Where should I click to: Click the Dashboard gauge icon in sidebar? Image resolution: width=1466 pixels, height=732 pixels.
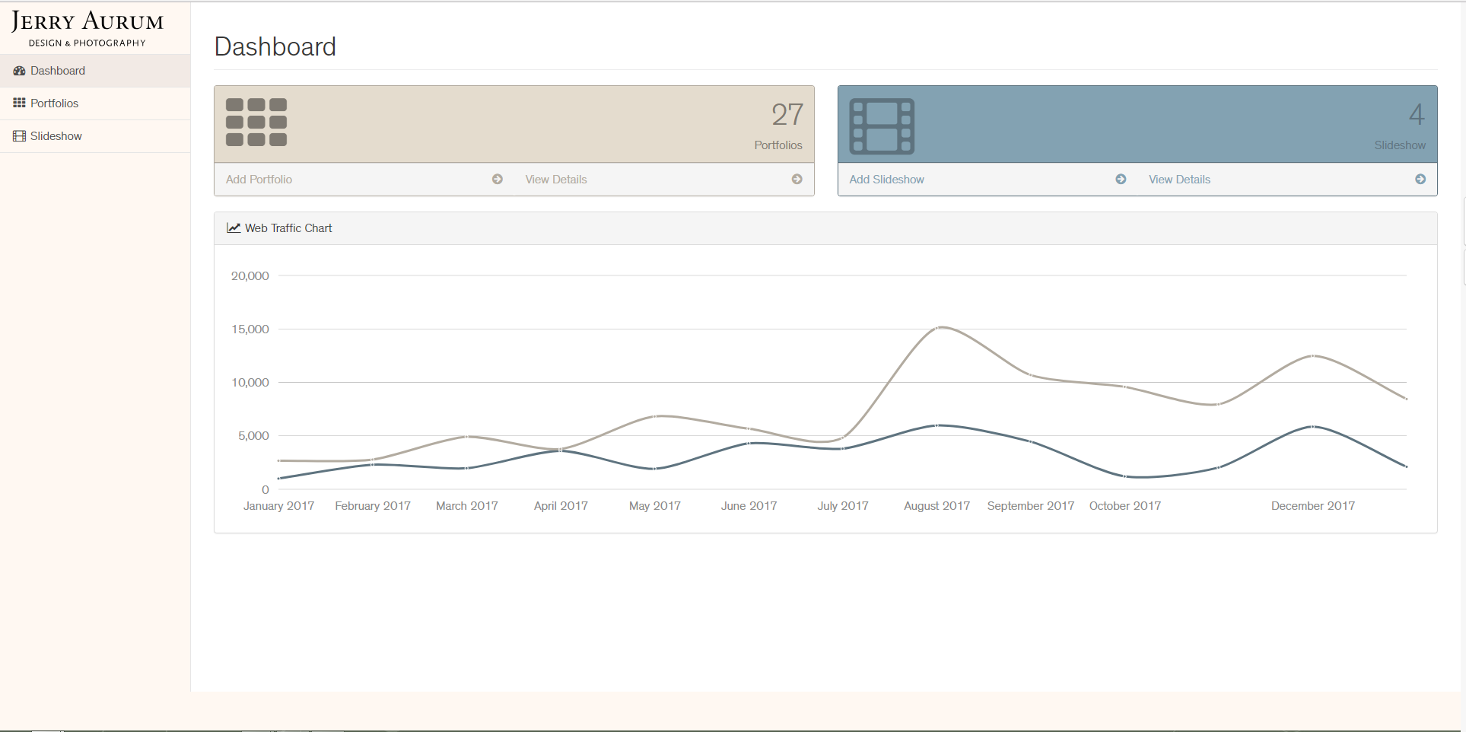[20, 71]
